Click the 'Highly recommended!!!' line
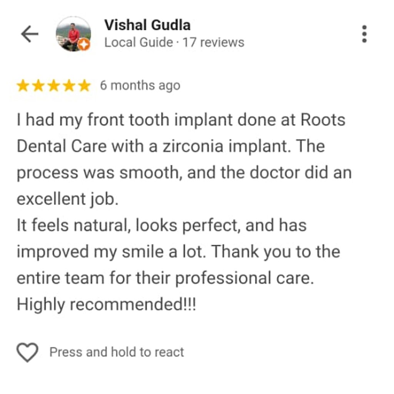394x394 pixels. point(106,305)
